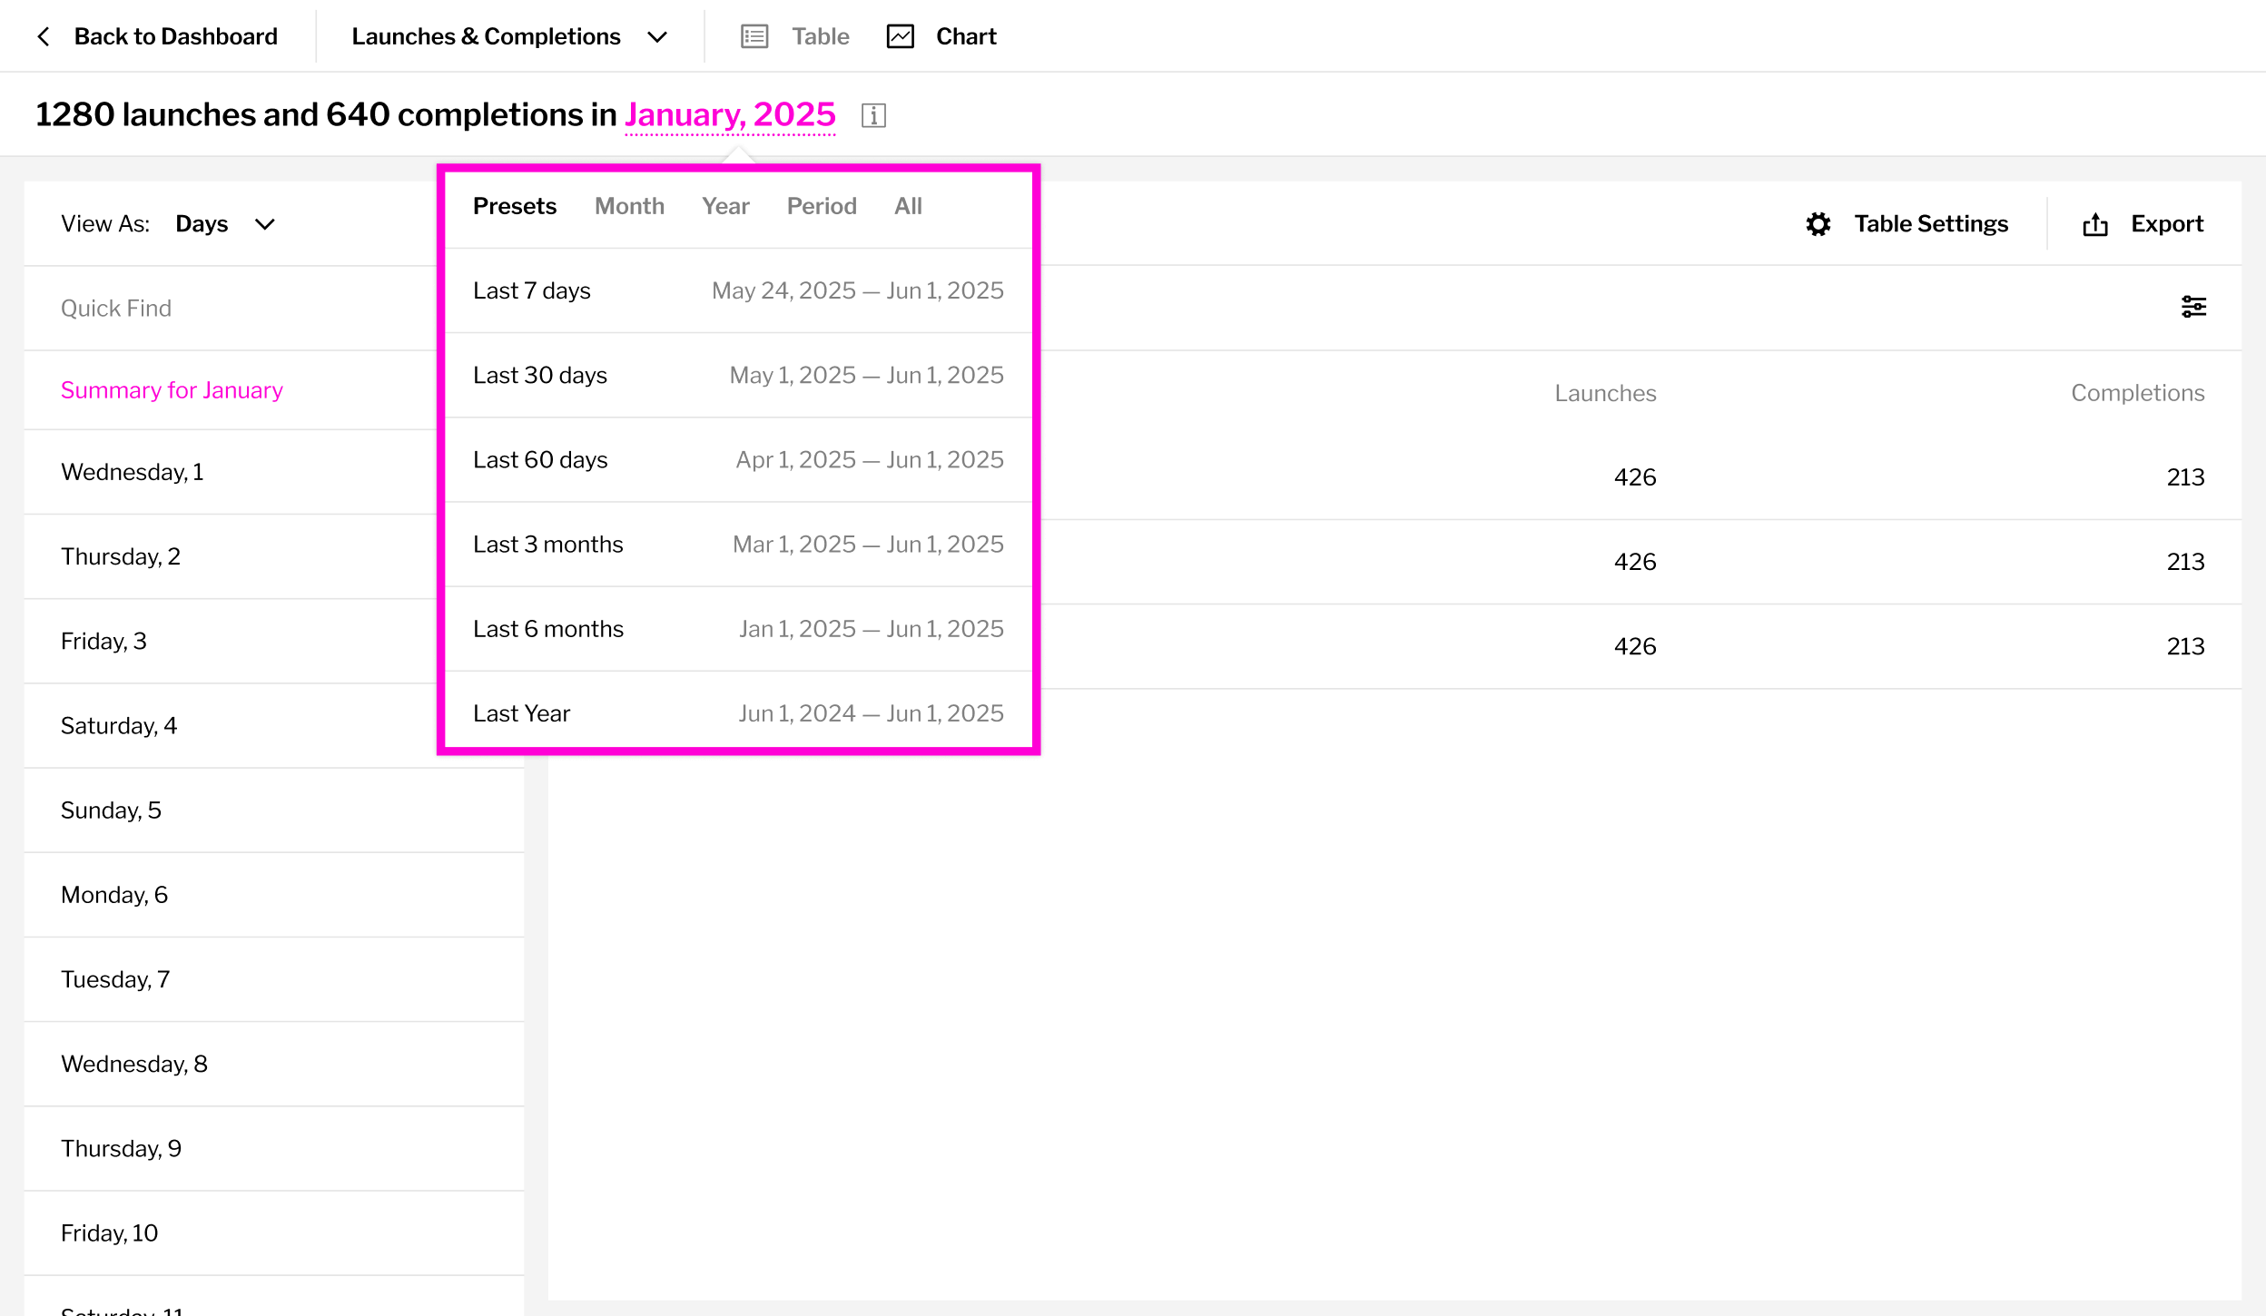Click the Completions column header
Viewport: 2266px width, 1316px height.
click(2137, 393)
